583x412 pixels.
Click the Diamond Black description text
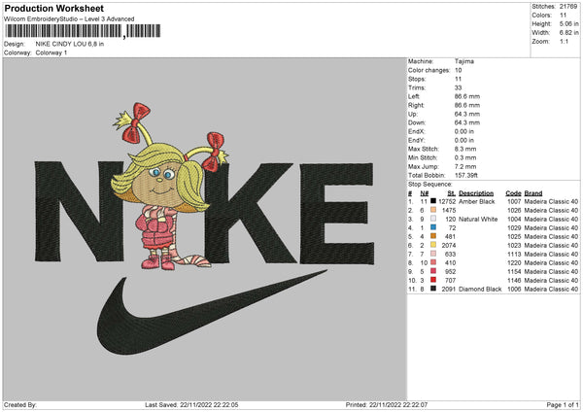(x=480, y=290)
